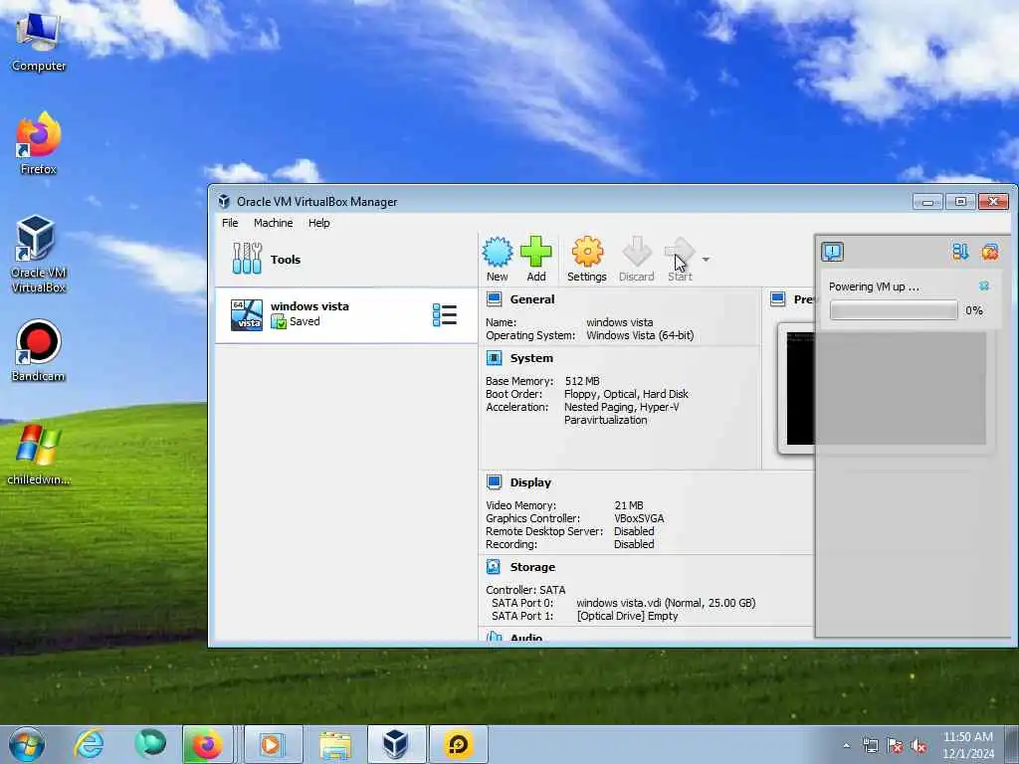Click the Display section screen icon
Viewport: 1019px width, 764px height.
tap(494, 482)
